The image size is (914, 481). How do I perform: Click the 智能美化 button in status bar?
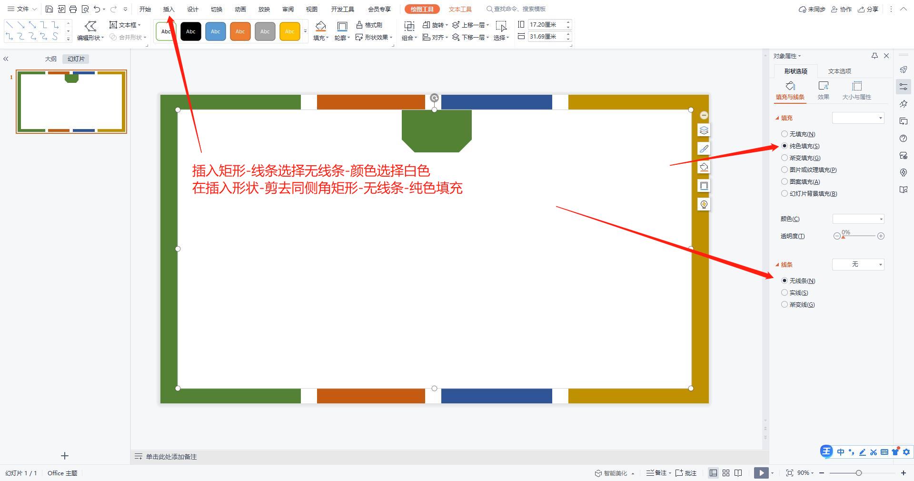pos(611,473)
